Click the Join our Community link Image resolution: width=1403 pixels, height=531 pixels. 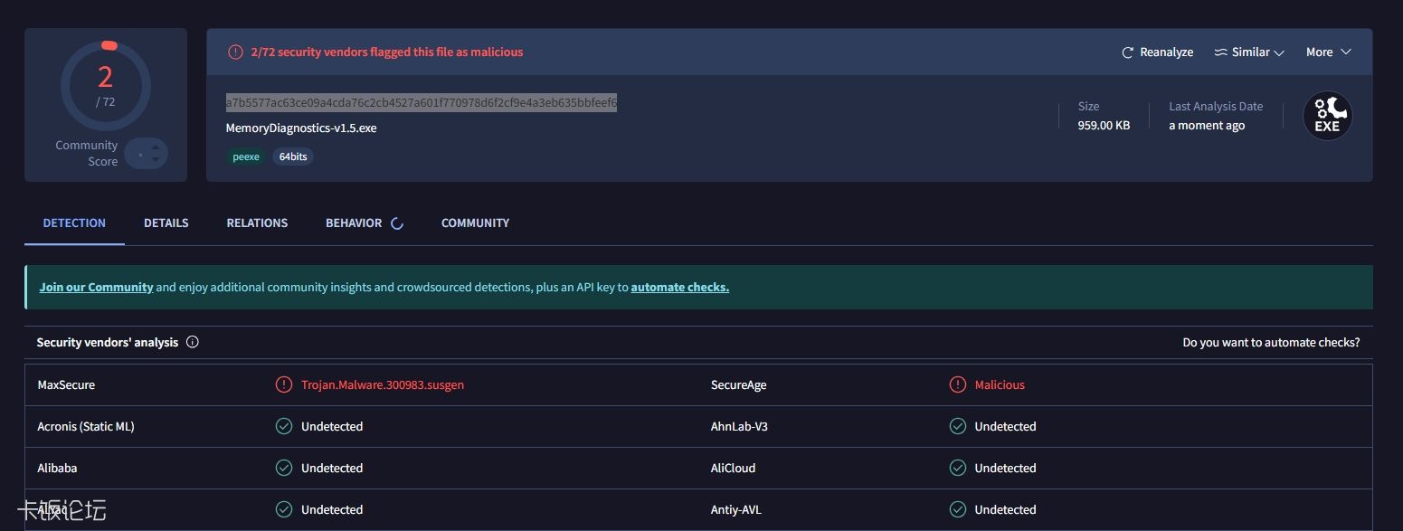[x=96, y=287]
